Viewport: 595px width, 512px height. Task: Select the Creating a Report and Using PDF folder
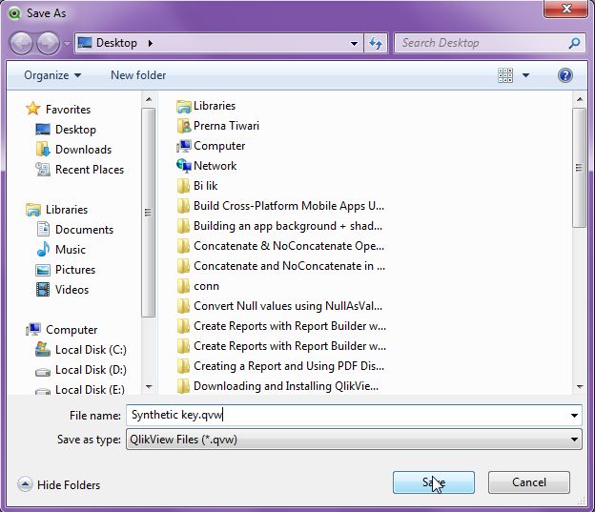[280, 366]
